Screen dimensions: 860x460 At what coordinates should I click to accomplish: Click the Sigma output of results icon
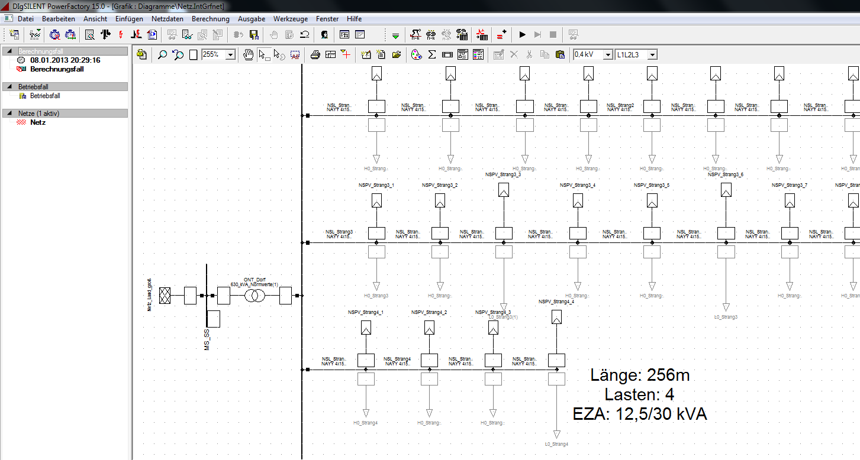click(x=431, y=54)
